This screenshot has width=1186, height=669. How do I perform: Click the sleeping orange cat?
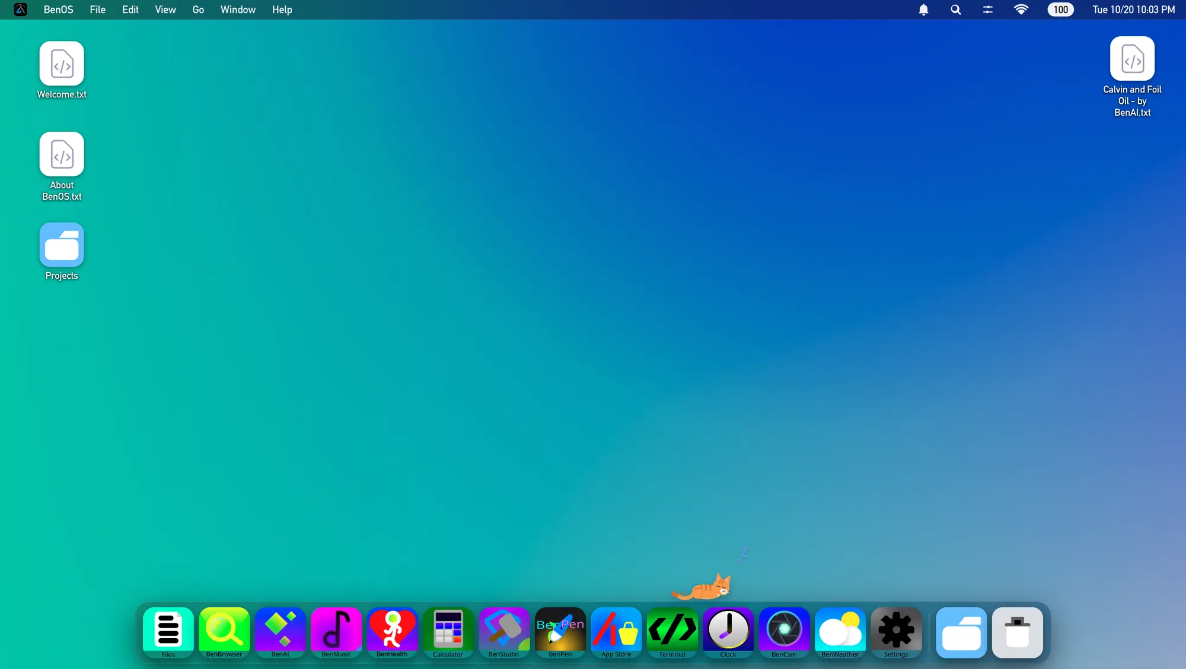(x=702, y=587)
